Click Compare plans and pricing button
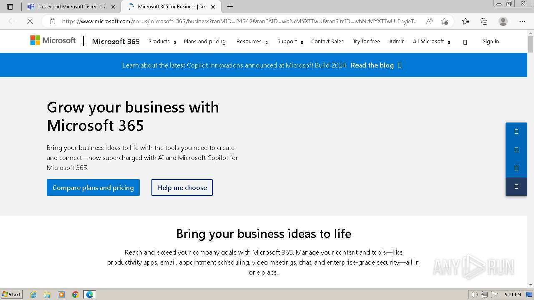The image size is (534, 300). [x=93, y=187]
